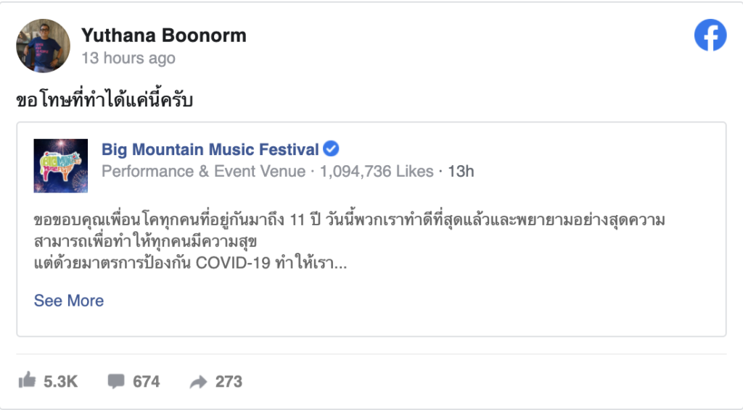Click the "13h" shared post timestamp
The height and width of the screenshot is (410, 743).
[x=460, y=172]
